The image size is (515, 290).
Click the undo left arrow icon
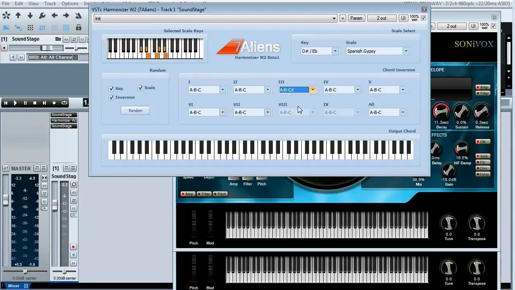(54, 16)
